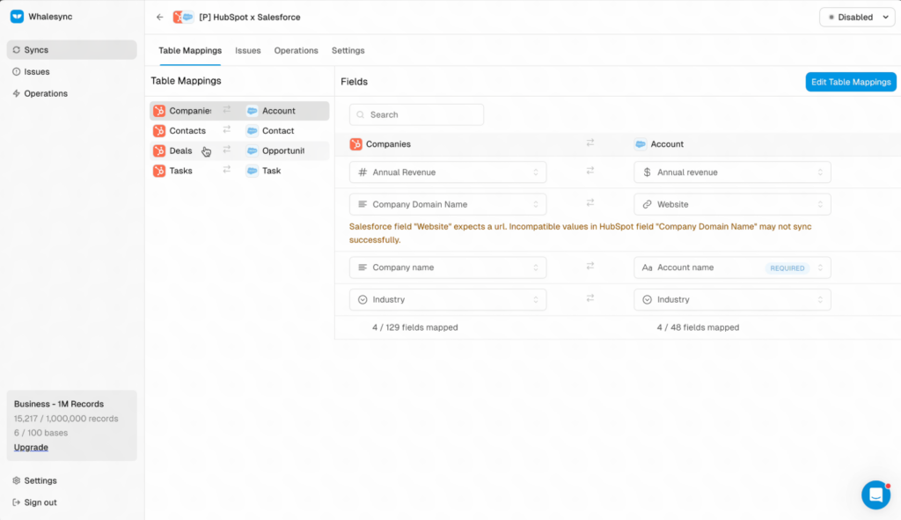Click the Salesforce icon beside Task mapping
Viewport: 901px width, 520px height.
click(253, 172)
